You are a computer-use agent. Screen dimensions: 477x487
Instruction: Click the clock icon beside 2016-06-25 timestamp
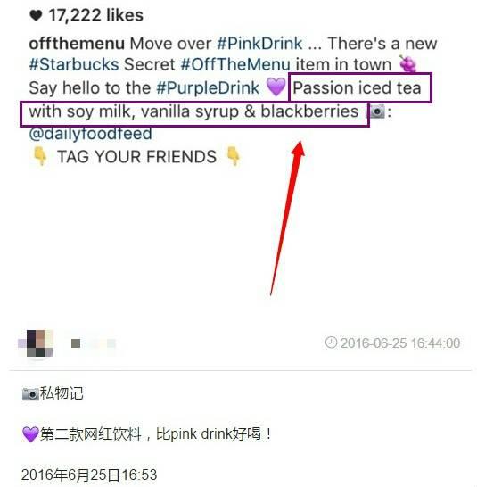[x=331, y=343]
